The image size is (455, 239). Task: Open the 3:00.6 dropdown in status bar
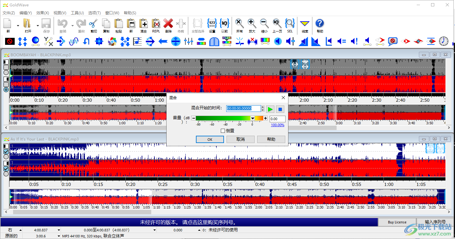click(x=59, y=236)
